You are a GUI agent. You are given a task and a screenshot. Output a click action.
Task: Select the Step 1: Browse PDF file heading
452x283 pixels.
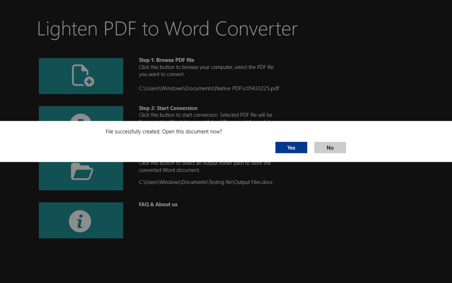166,60
